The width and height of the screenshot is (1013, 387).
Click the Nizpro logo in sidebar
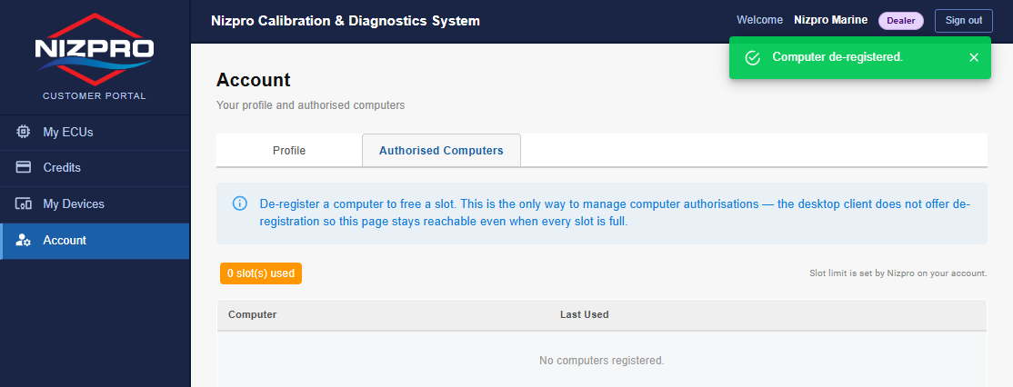pyautogui.click(x=95, y=50)
